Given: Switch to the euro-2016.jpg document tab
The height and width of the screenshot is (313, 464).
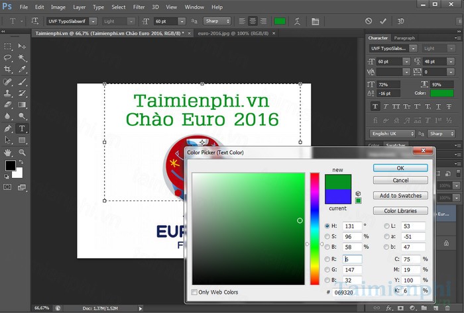Looking at the screenshot, I should [233, 33].
